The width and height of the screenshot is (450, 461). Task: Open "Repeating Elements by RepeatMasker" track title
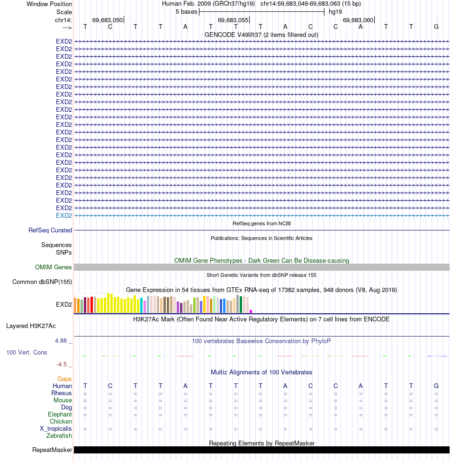pyautogui.click(x=261, y=443)
